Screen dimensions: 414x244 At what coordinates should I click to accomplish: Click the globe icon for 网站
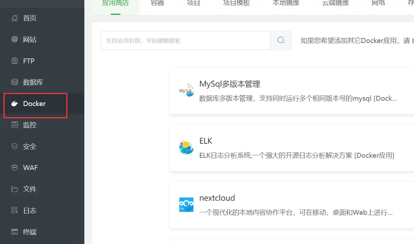(x=14, y=39)
